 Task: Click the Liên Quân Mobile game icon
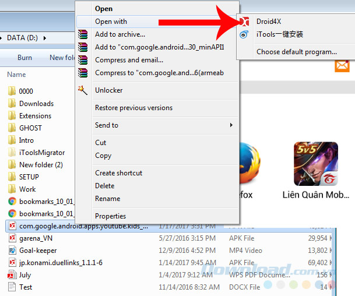pyautogui.click(x=316, y=164)
